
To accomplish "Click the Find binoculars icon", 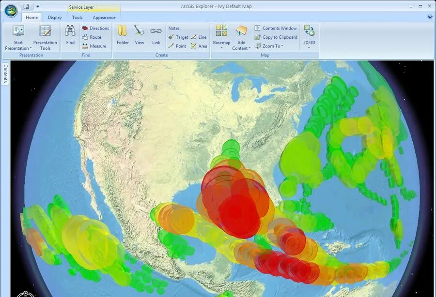I will click(70, 31).
